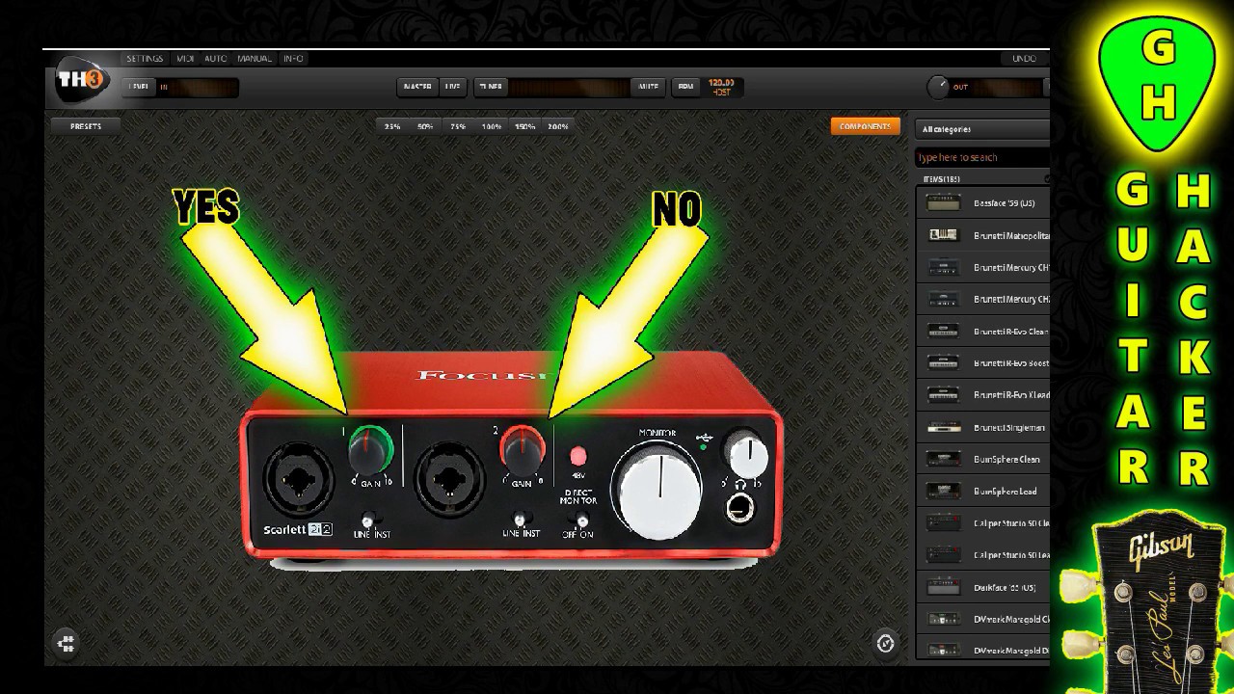
Task: Set zoom to 150%
Action: click(524, 126)
